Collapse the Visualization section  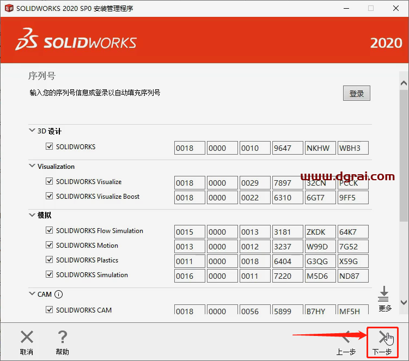click(32, 166)
